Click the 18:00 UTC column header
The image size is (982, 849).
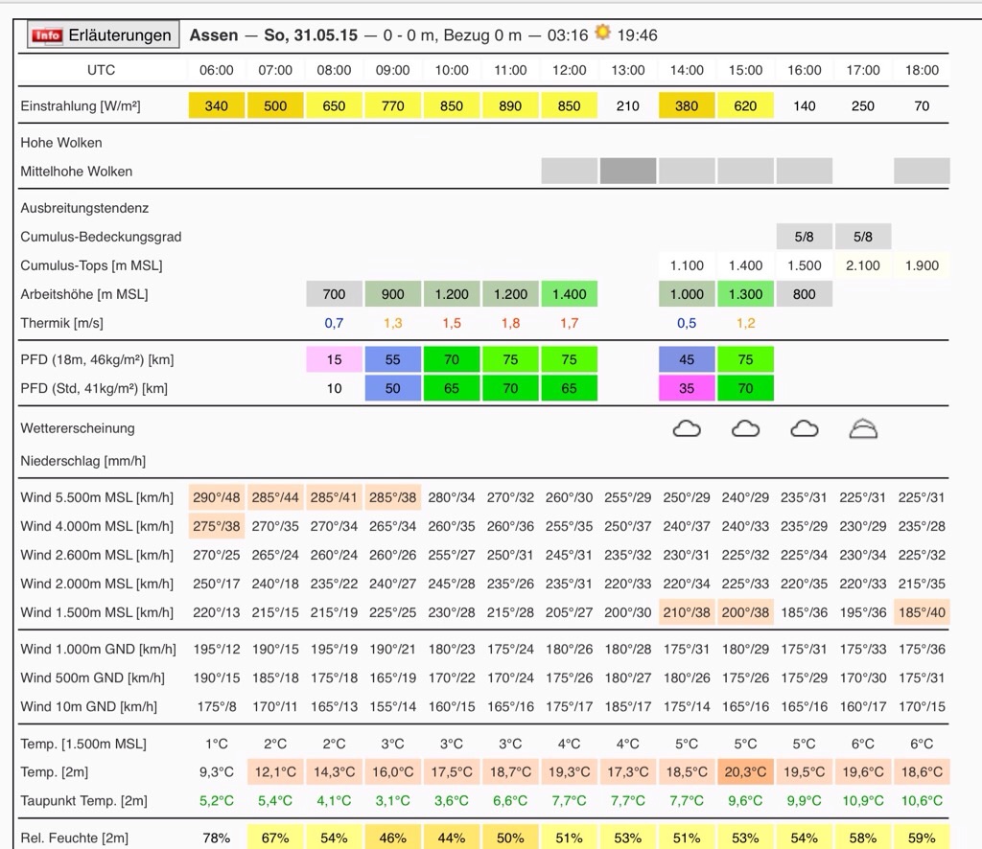[x=922, y=70]
